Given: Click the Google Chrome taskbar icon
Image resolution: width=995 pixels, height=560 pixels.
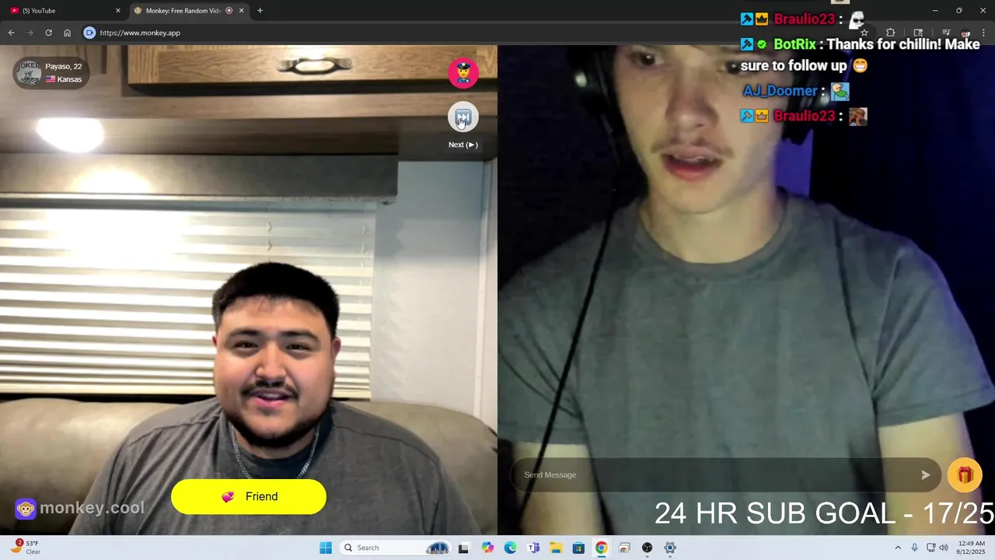Looking at the screenshot, I should pos(602,548).
